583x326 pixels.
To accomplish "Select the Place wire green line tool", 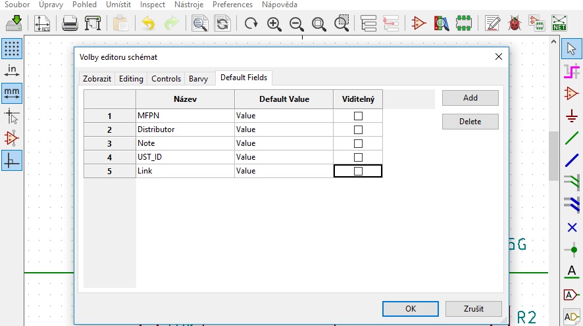I will [571, 138].
